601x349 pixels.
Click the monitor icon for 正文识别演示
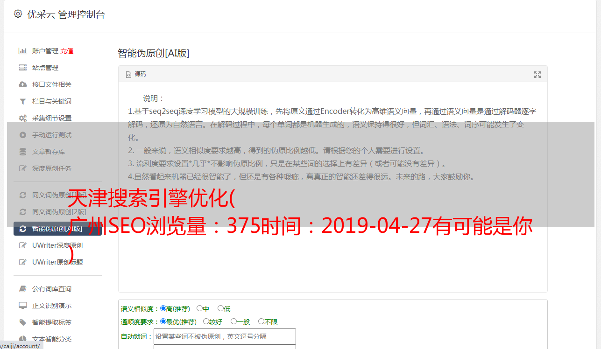click(22, 306)
